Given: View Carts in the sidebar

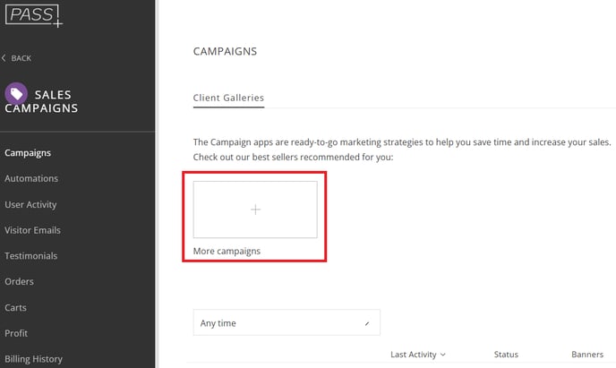Looking at the screenshot, I should point(16,307).
